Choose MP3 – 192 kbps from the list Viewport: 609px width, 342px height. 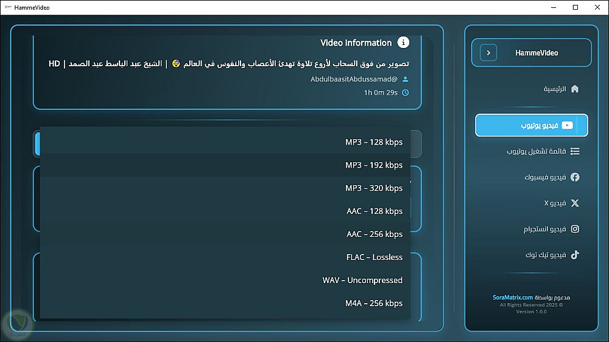click(x=225, y=165)
